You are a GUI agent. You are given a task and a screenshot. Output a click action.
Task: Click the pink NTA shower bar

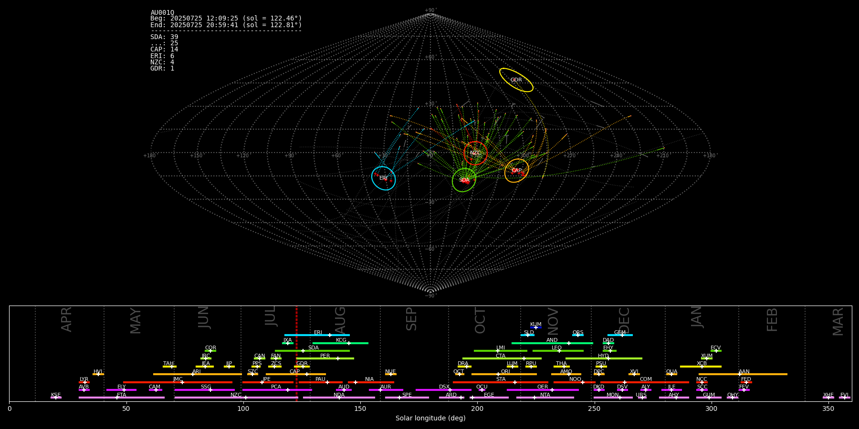[545, 398]
